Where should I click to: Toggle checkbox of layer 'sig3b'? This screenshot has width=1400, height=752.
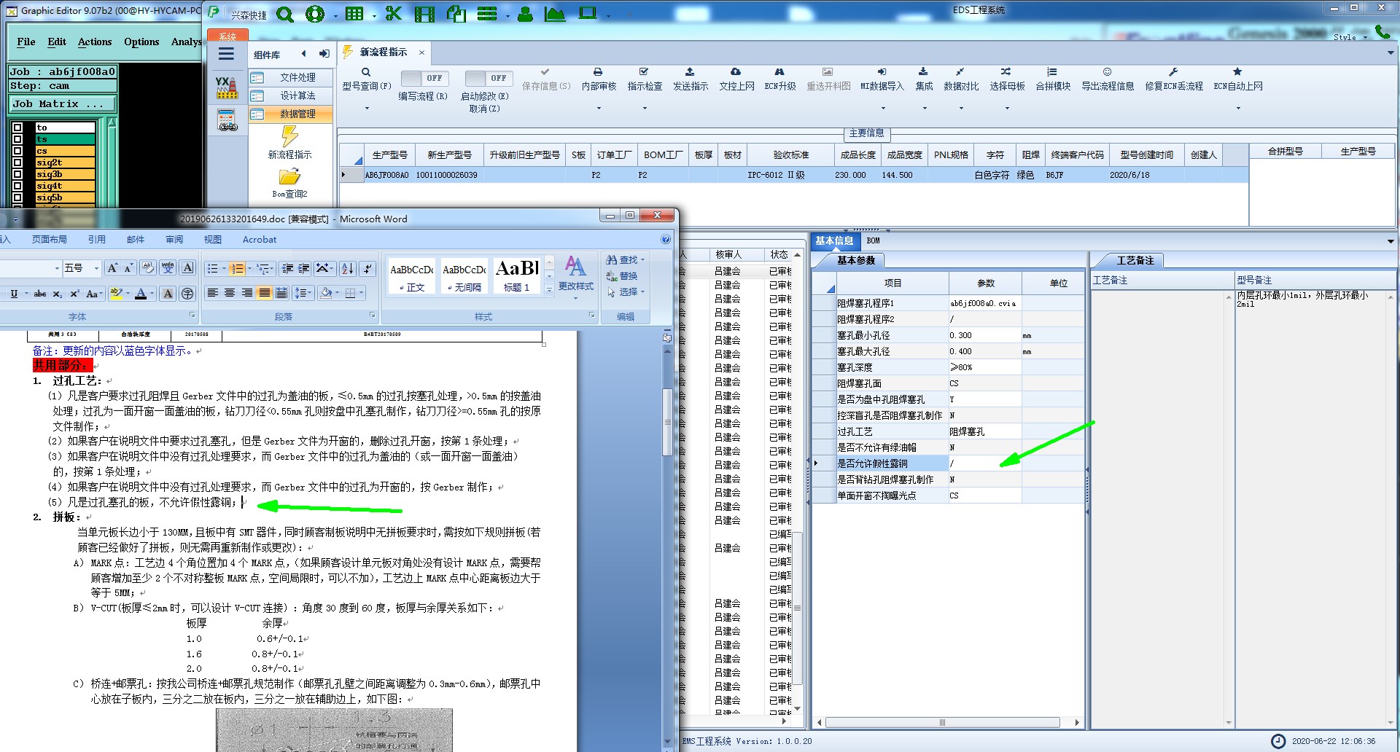click(18, 174)
